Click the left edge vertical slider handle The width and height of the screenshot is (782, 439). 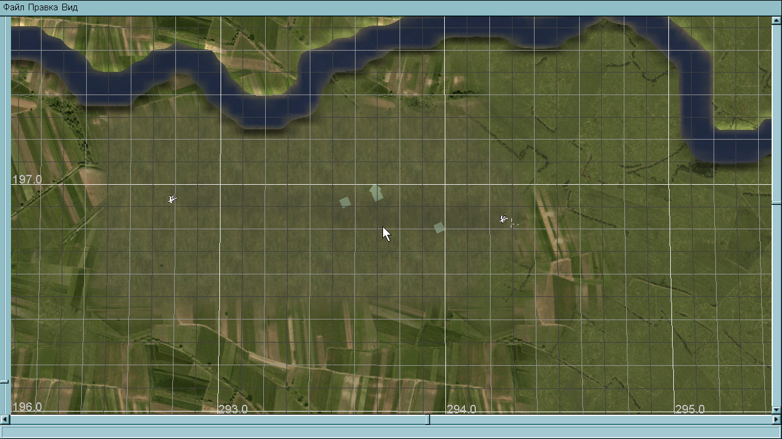(x=4, y=381)
